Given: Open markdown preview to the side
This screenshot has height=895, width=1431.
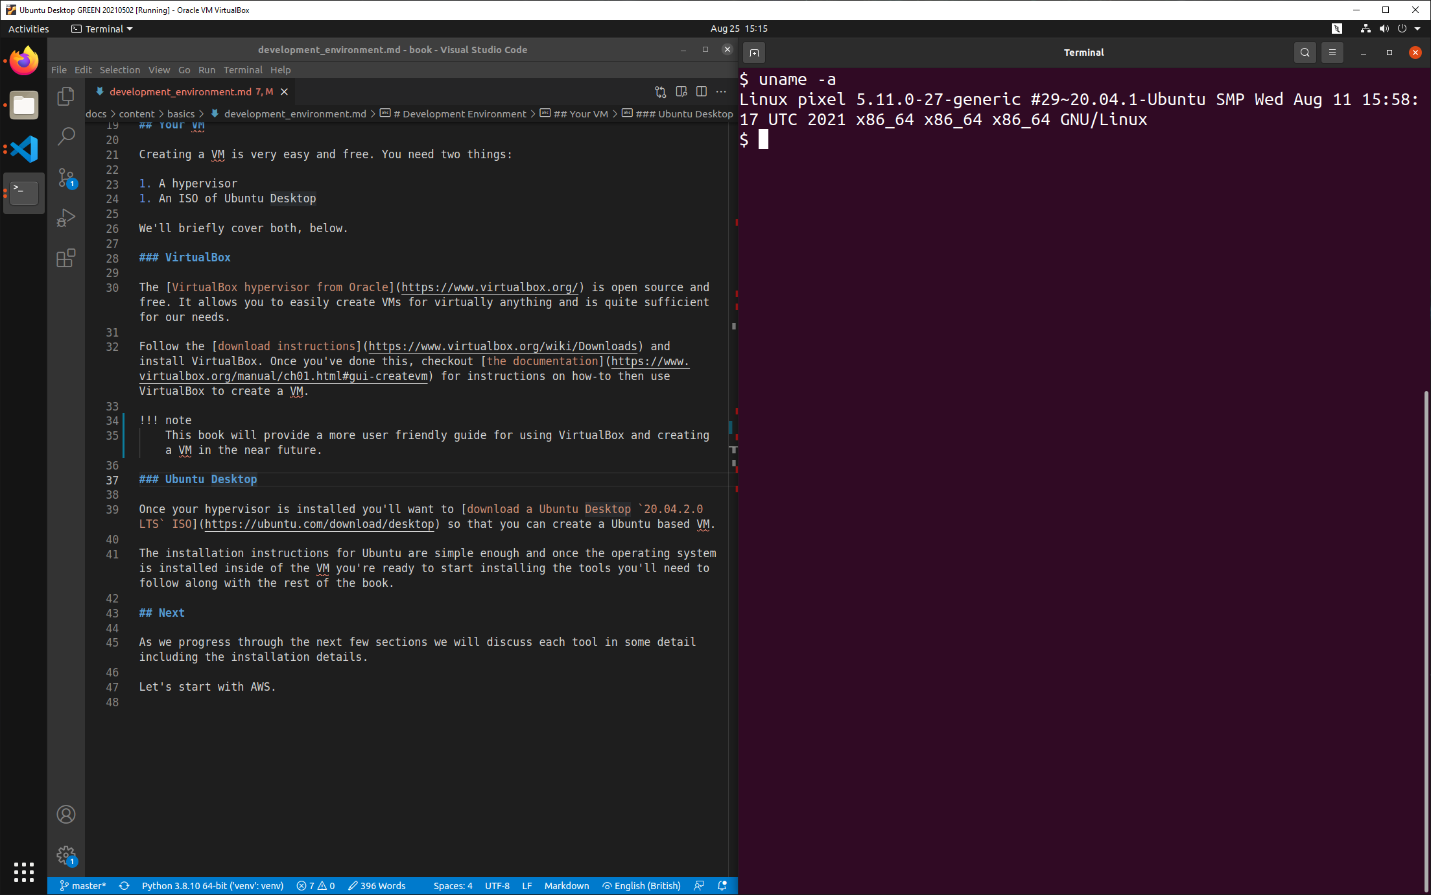Looking at the screenshot, I should (x=681, y=91).
